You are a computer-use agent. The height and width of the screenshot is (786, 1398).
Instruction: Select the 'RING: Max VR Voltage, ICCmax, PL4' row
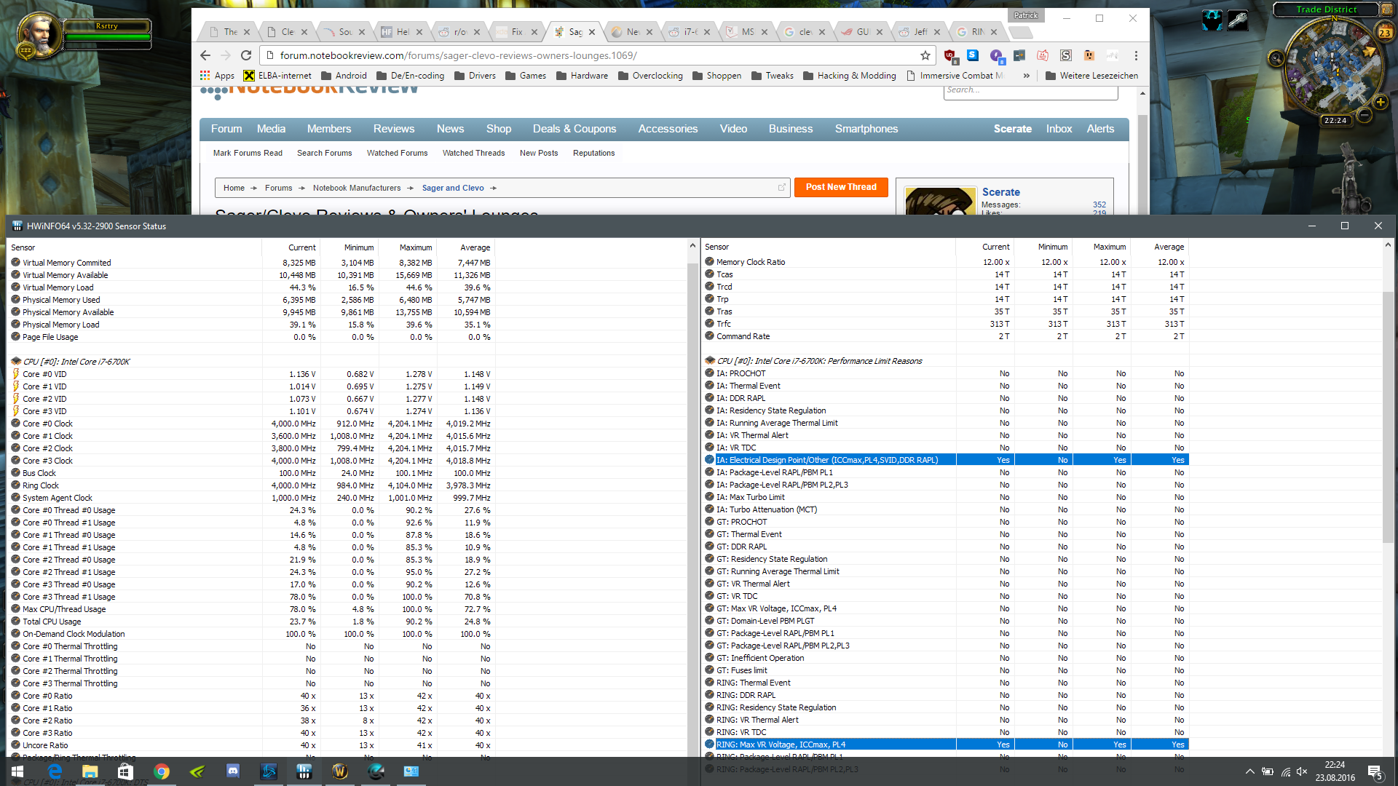coord(946,745)
